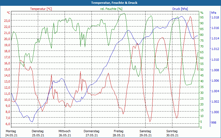The image size is (221, 138).
Task: Click the Donnerstag day label
Action: (91, 131)
